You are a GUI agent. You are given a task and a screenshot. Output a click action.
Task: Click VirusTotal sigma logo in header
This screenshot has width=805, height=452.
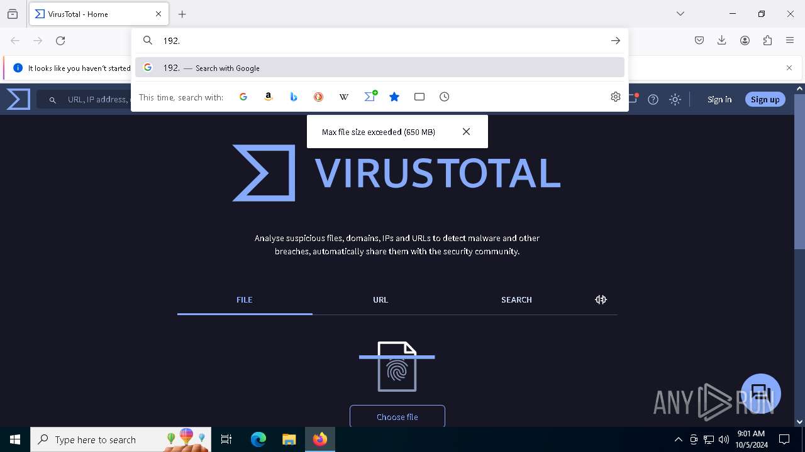tap(18, 99)
